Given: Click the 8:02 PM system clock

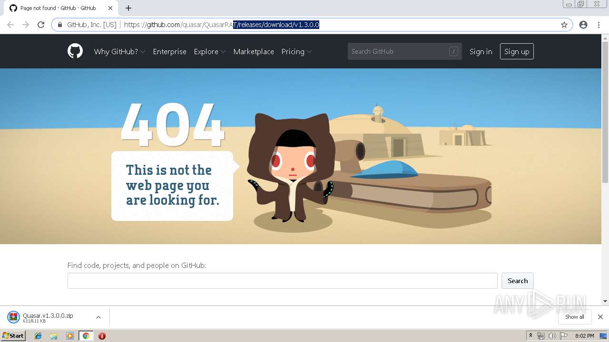Looking at the screenshot, I should 584,336.
